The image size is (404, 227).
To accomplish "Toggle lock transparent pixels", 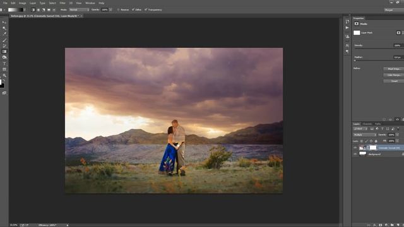I will tap(362, 141).
